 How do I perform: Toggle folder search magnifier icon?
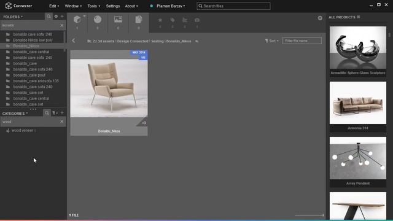point(49,17)
